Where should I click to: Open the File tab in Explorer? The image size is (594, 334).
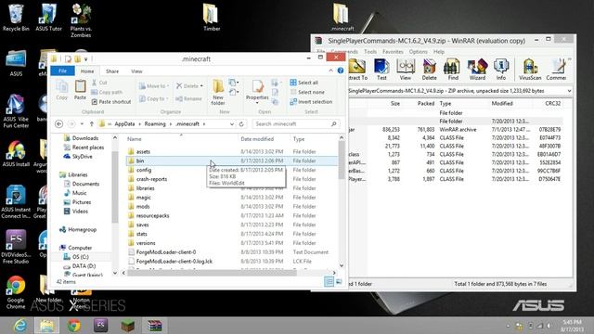click(x=62, y=71)
